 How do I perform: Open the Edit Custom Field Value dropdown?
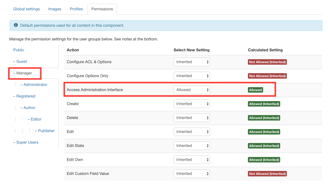(x=192, y=173)
